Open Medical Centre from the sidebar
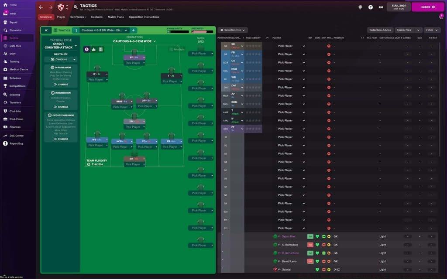The image size is (447, 279). (18, 70)
